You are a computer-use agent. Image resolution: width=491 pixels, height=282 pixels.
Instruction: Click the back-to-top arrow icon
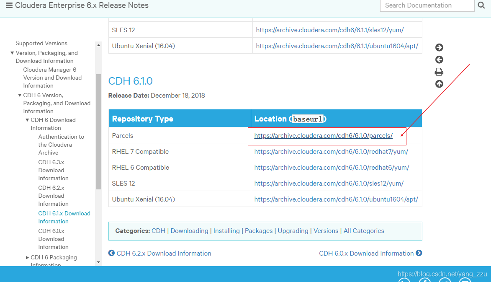point(439,84)
